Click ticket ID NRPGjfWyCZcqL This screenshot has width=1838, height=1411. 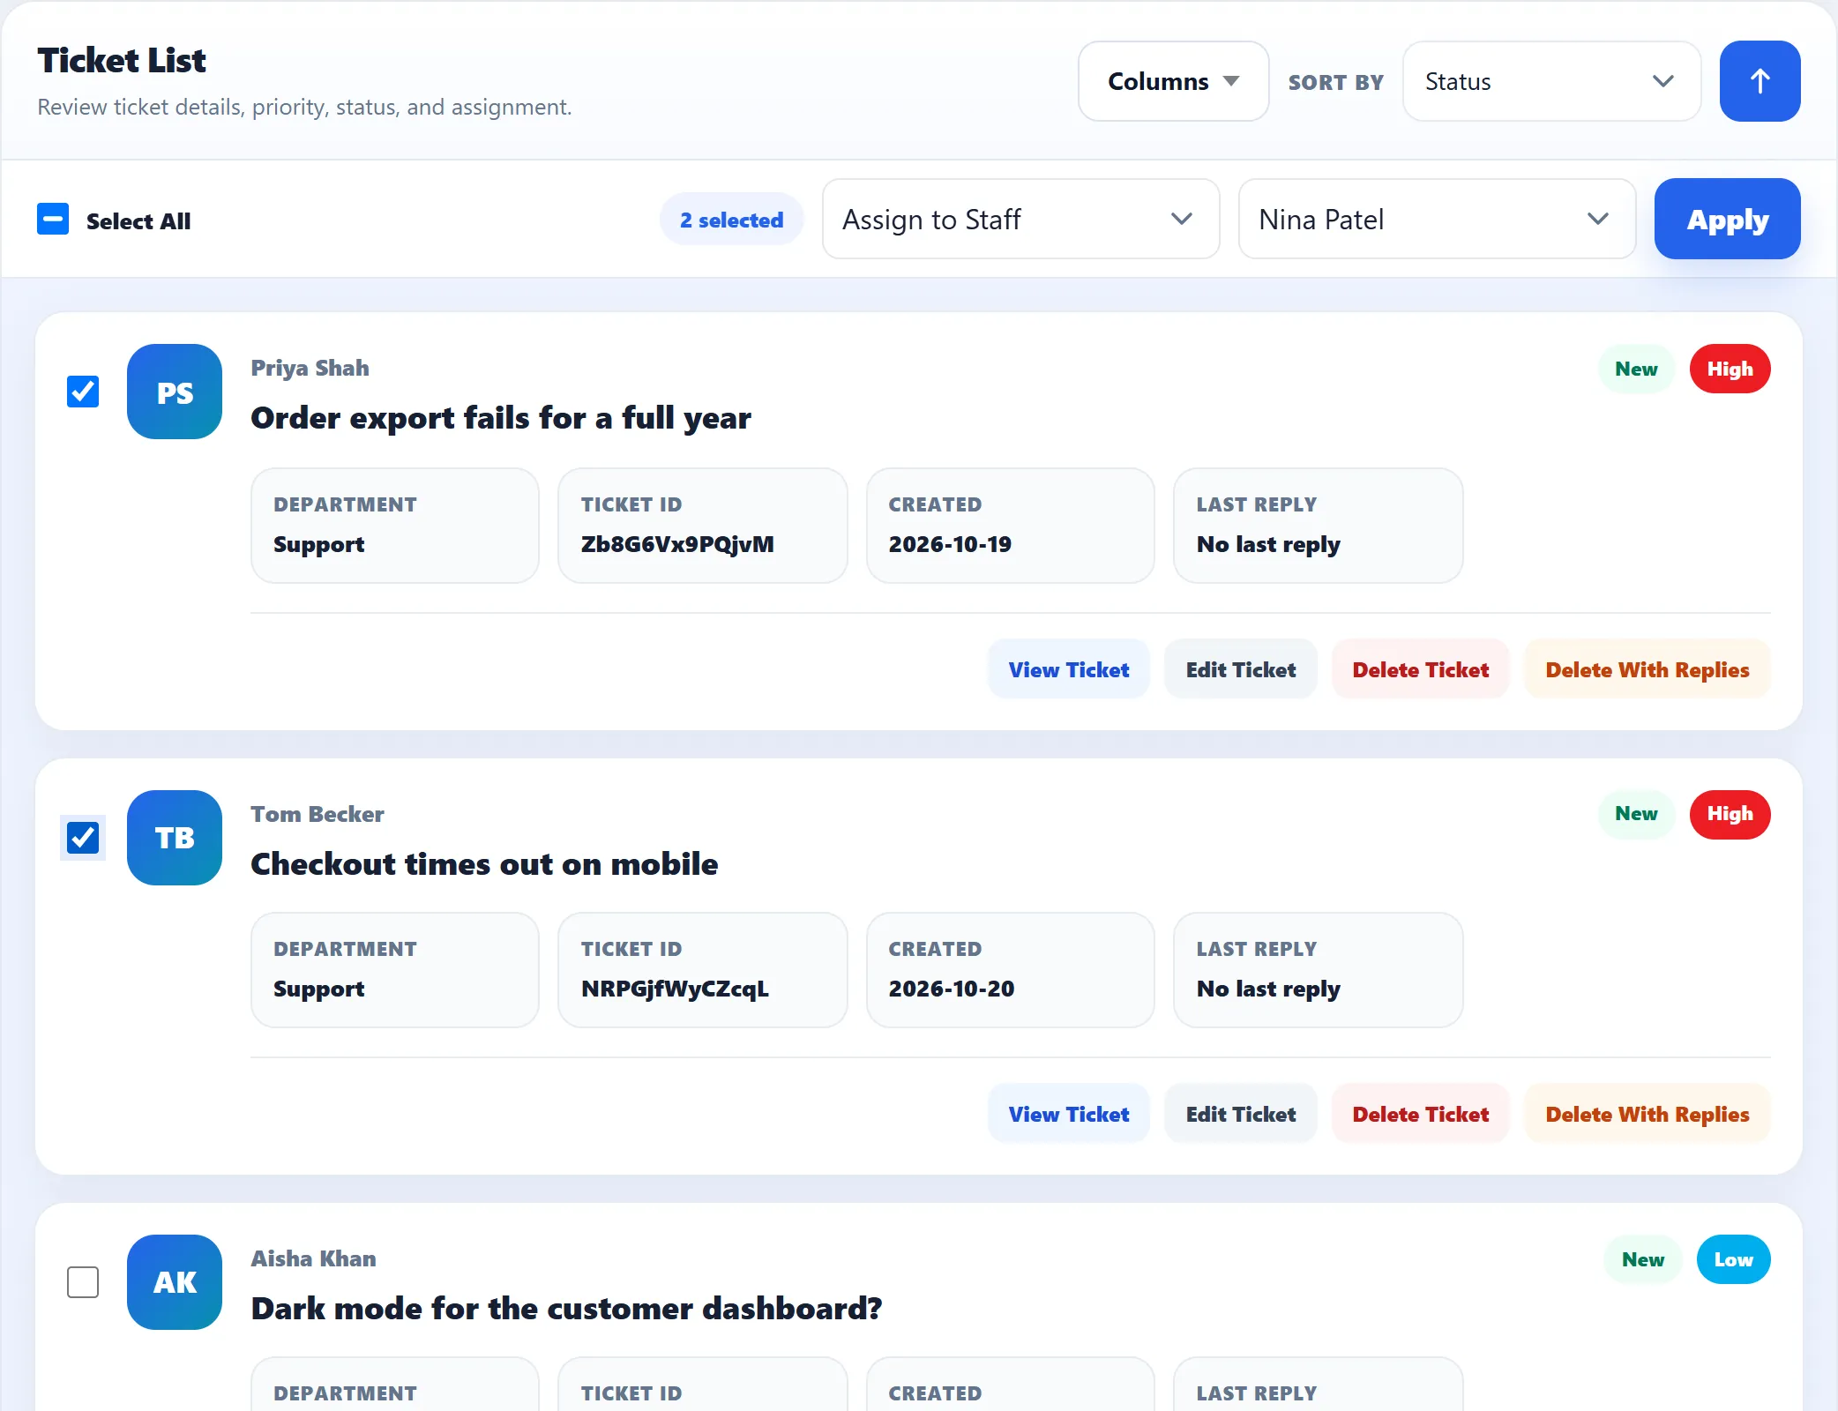tap(675, 989)
